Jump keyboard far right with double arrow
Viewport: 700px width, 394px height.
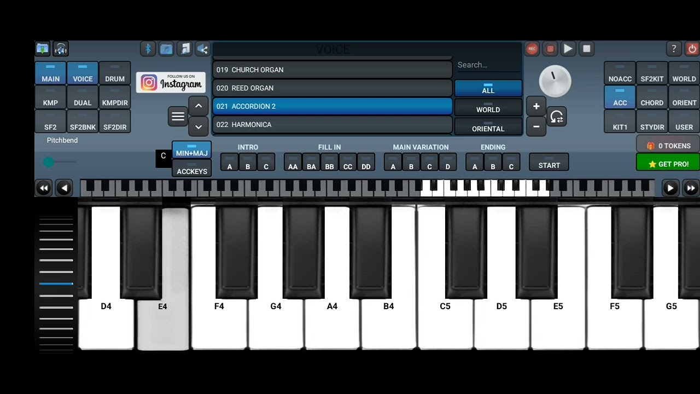coord(691,188)
